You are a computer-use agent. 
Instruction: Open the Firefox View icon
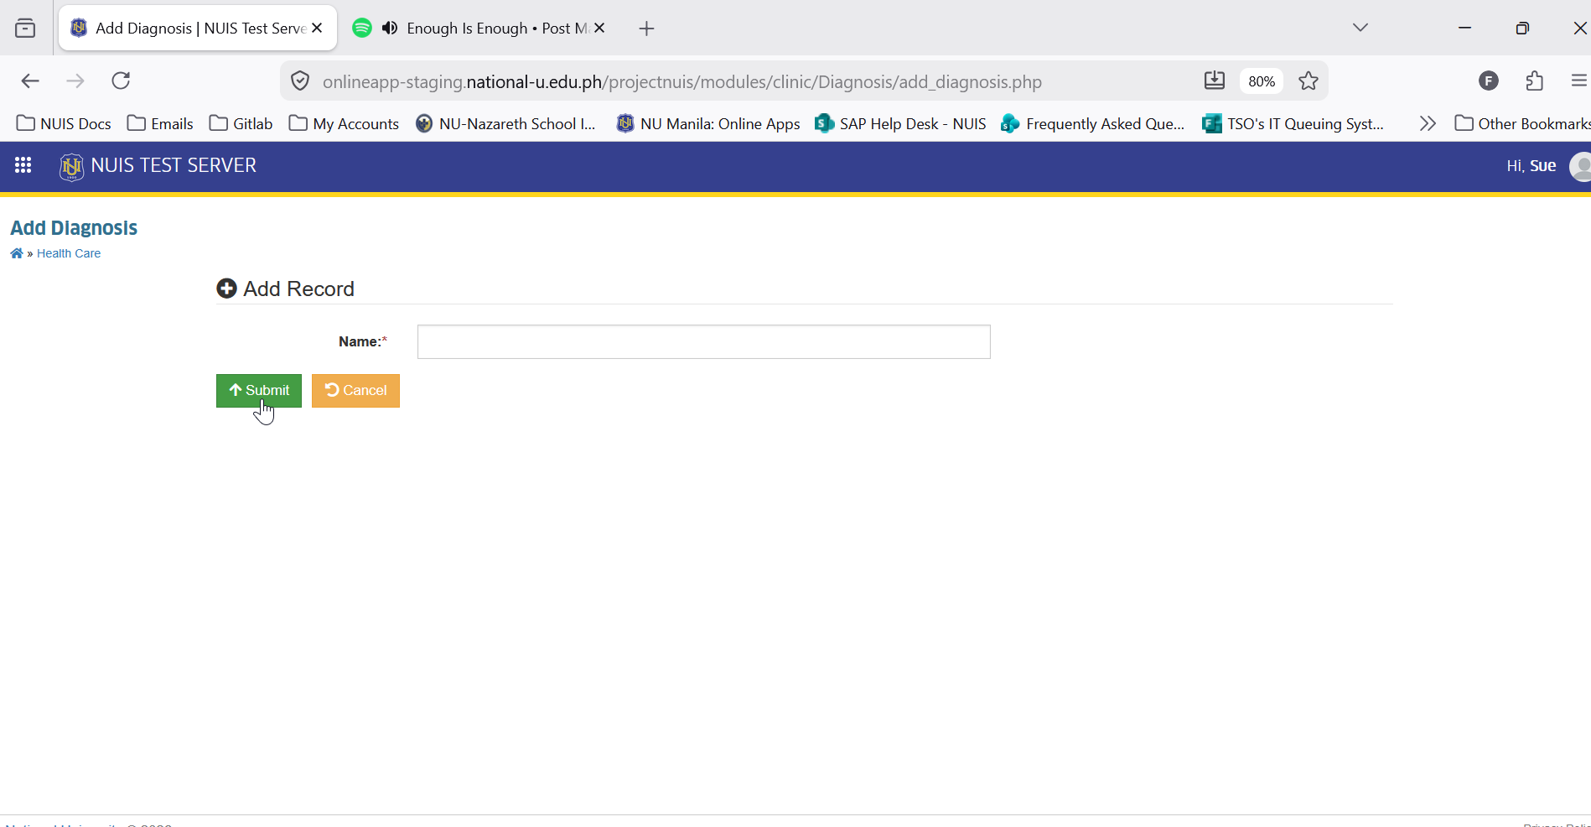click(x=25, y=29)
